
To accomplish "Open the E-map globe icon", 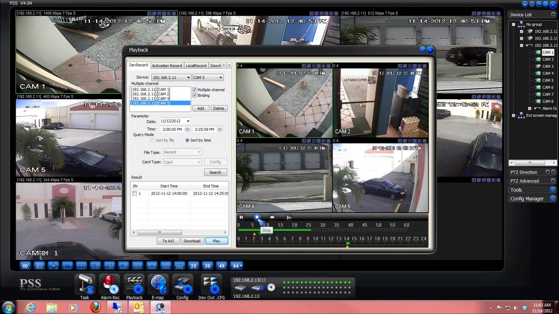I will point(158,285).
